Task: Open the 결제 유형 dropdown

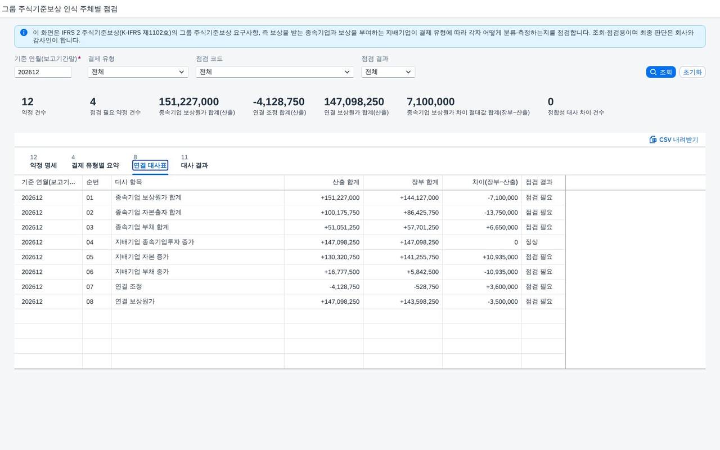Action: point(138,72)
